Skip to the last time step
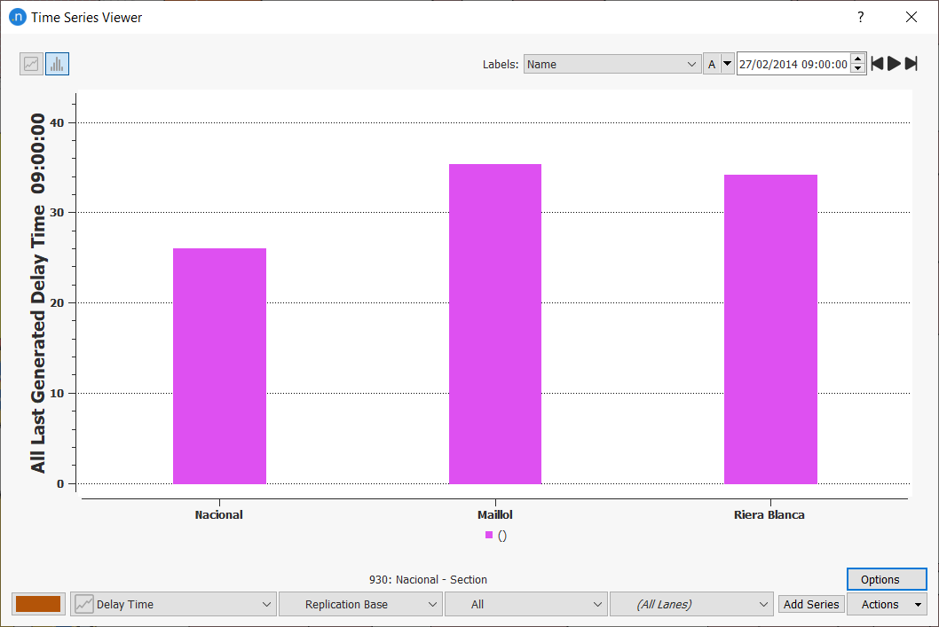The image size is (939, 627). [x=911, y=64]
